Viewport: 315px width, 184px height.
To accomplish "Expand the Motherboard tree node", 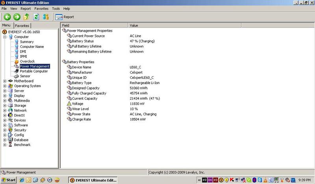I will (5, 81).
